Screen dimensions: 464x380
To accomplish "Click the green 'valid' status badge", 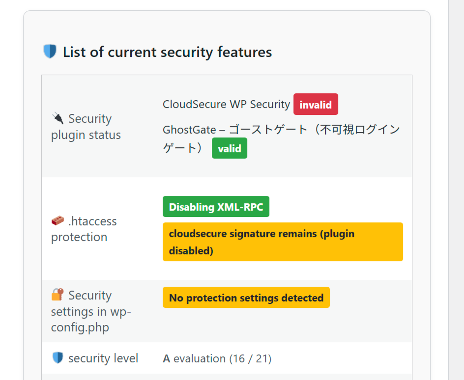I will (229, 148).
